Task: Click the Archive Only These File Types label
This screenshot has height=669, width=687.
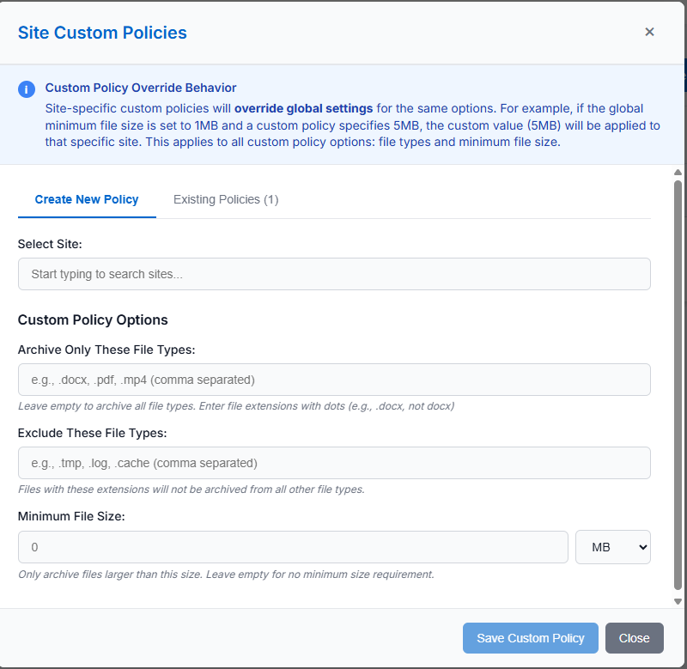Action: 106,350
